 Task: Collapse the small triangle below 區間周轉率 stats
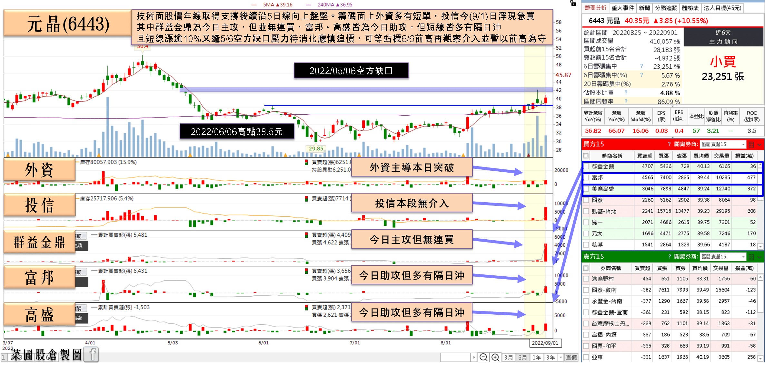(673, 106)
